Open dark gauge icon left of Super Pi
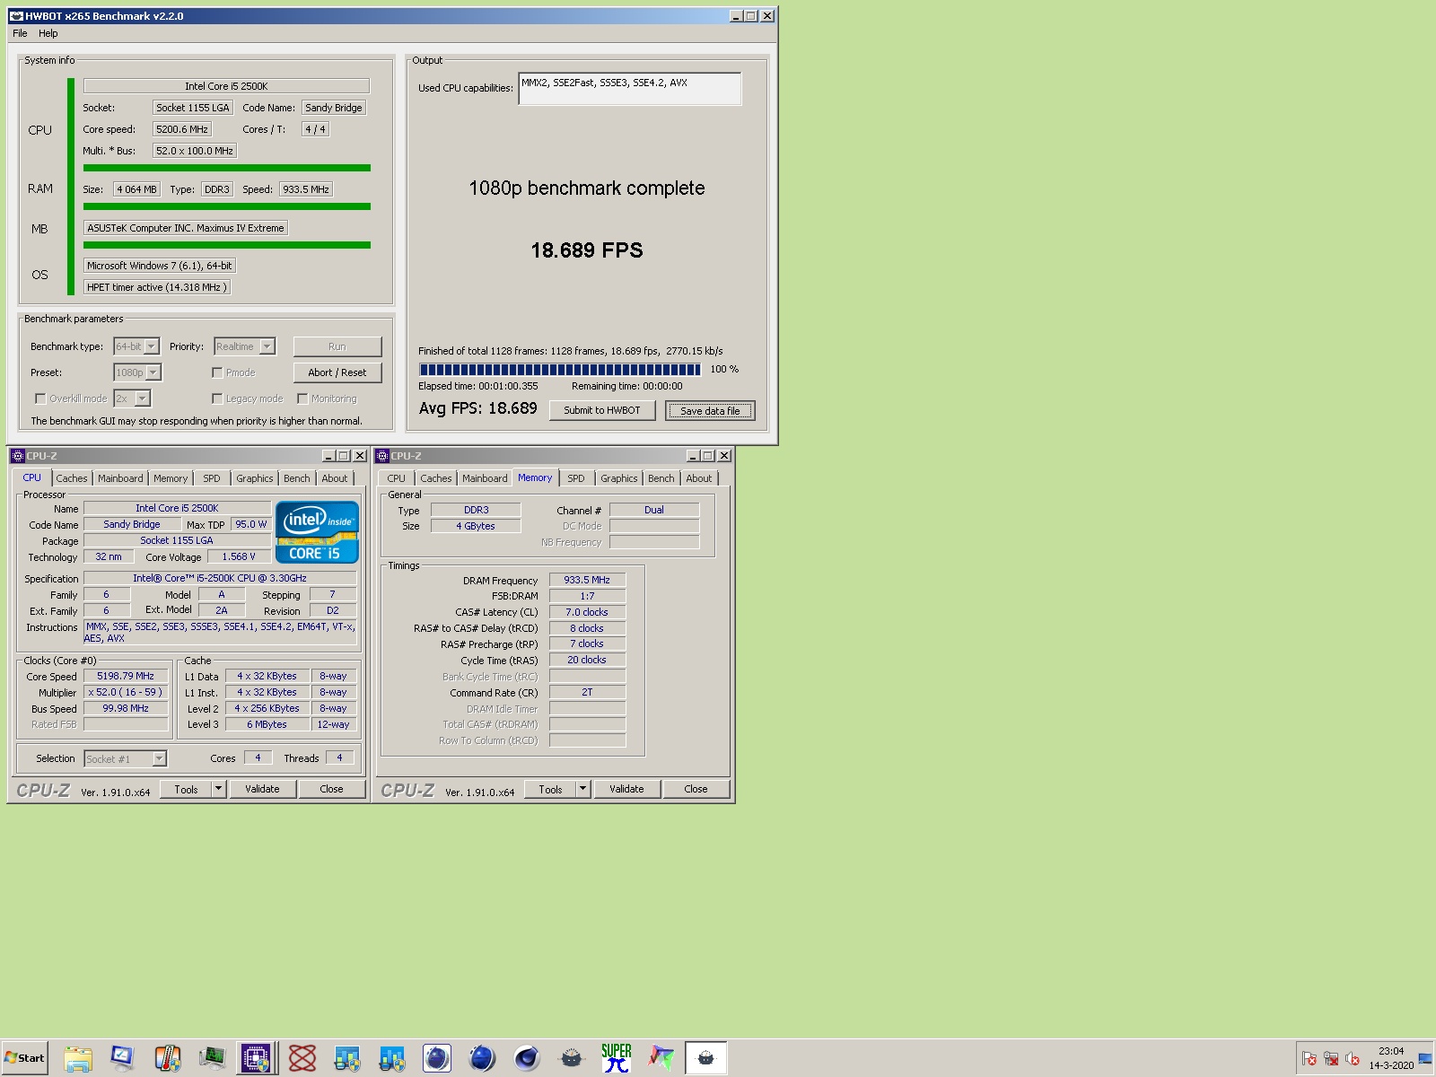The width and height of the screenshot is (1436, 1077). pyautogui.click(x=572, y=1058)
